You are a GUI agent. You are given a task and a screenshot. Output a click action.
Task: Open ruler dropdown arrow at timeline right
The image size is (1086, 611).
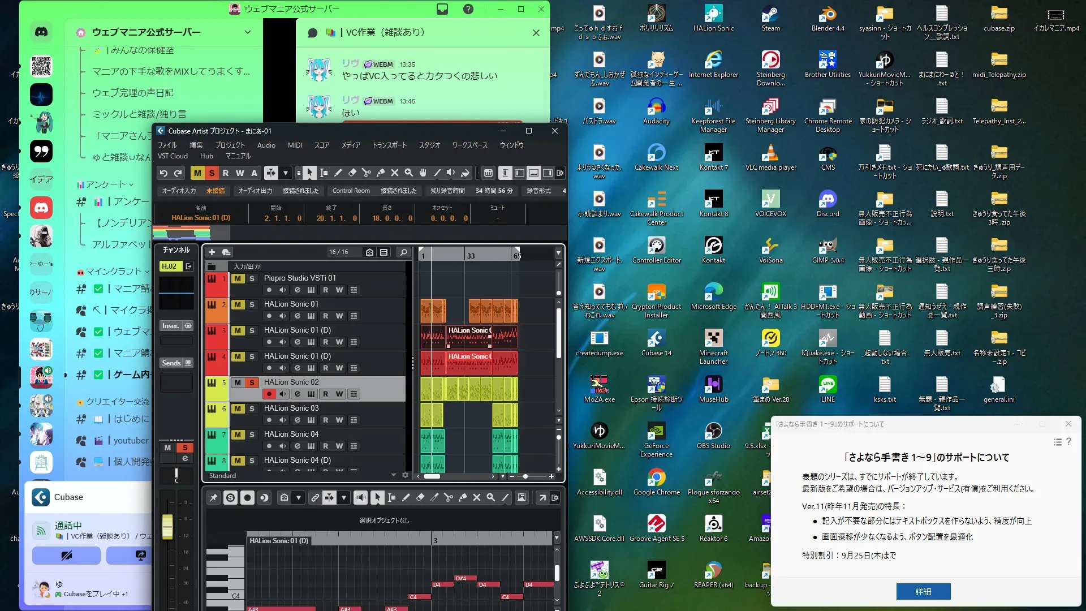point(558,253)
